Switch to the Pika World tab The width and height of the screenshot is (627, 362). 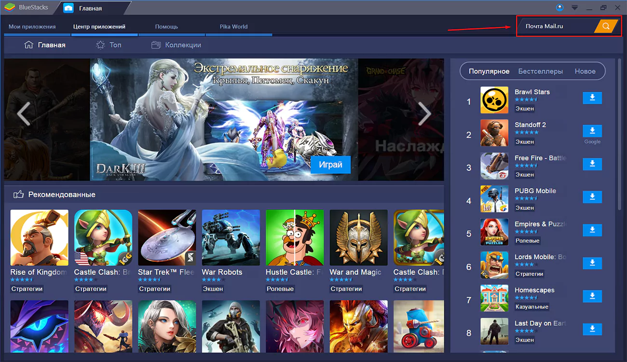[x=233, y=27]
